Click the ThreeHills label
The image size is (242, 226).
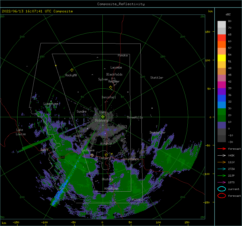tap(135, 117)
